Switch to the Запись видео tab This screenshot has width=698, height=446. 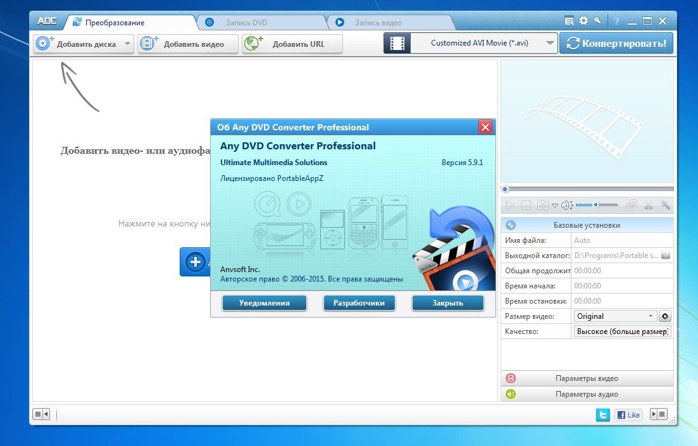pos(378,23)
